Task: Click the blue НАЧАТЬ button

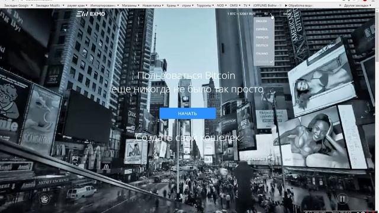Action: pyautogui.click(x=188, y=113)
